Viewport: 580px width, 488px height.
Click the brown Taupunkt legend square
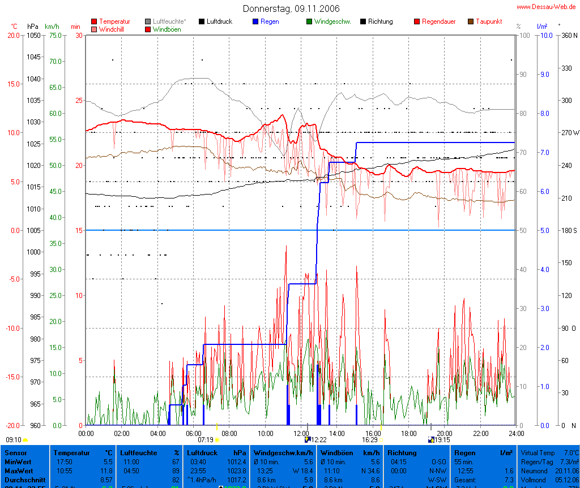[x=471, y=21]
